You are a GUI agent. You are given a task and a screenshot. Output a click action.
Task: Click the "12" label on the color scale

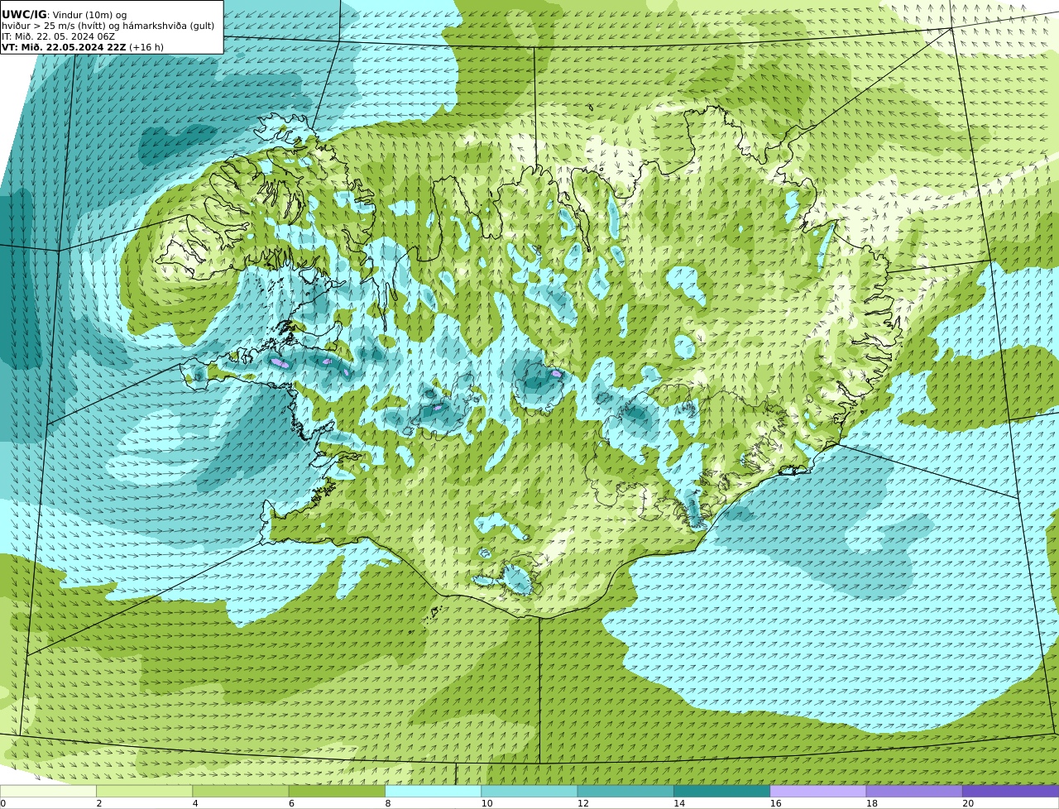pos(583,803)
